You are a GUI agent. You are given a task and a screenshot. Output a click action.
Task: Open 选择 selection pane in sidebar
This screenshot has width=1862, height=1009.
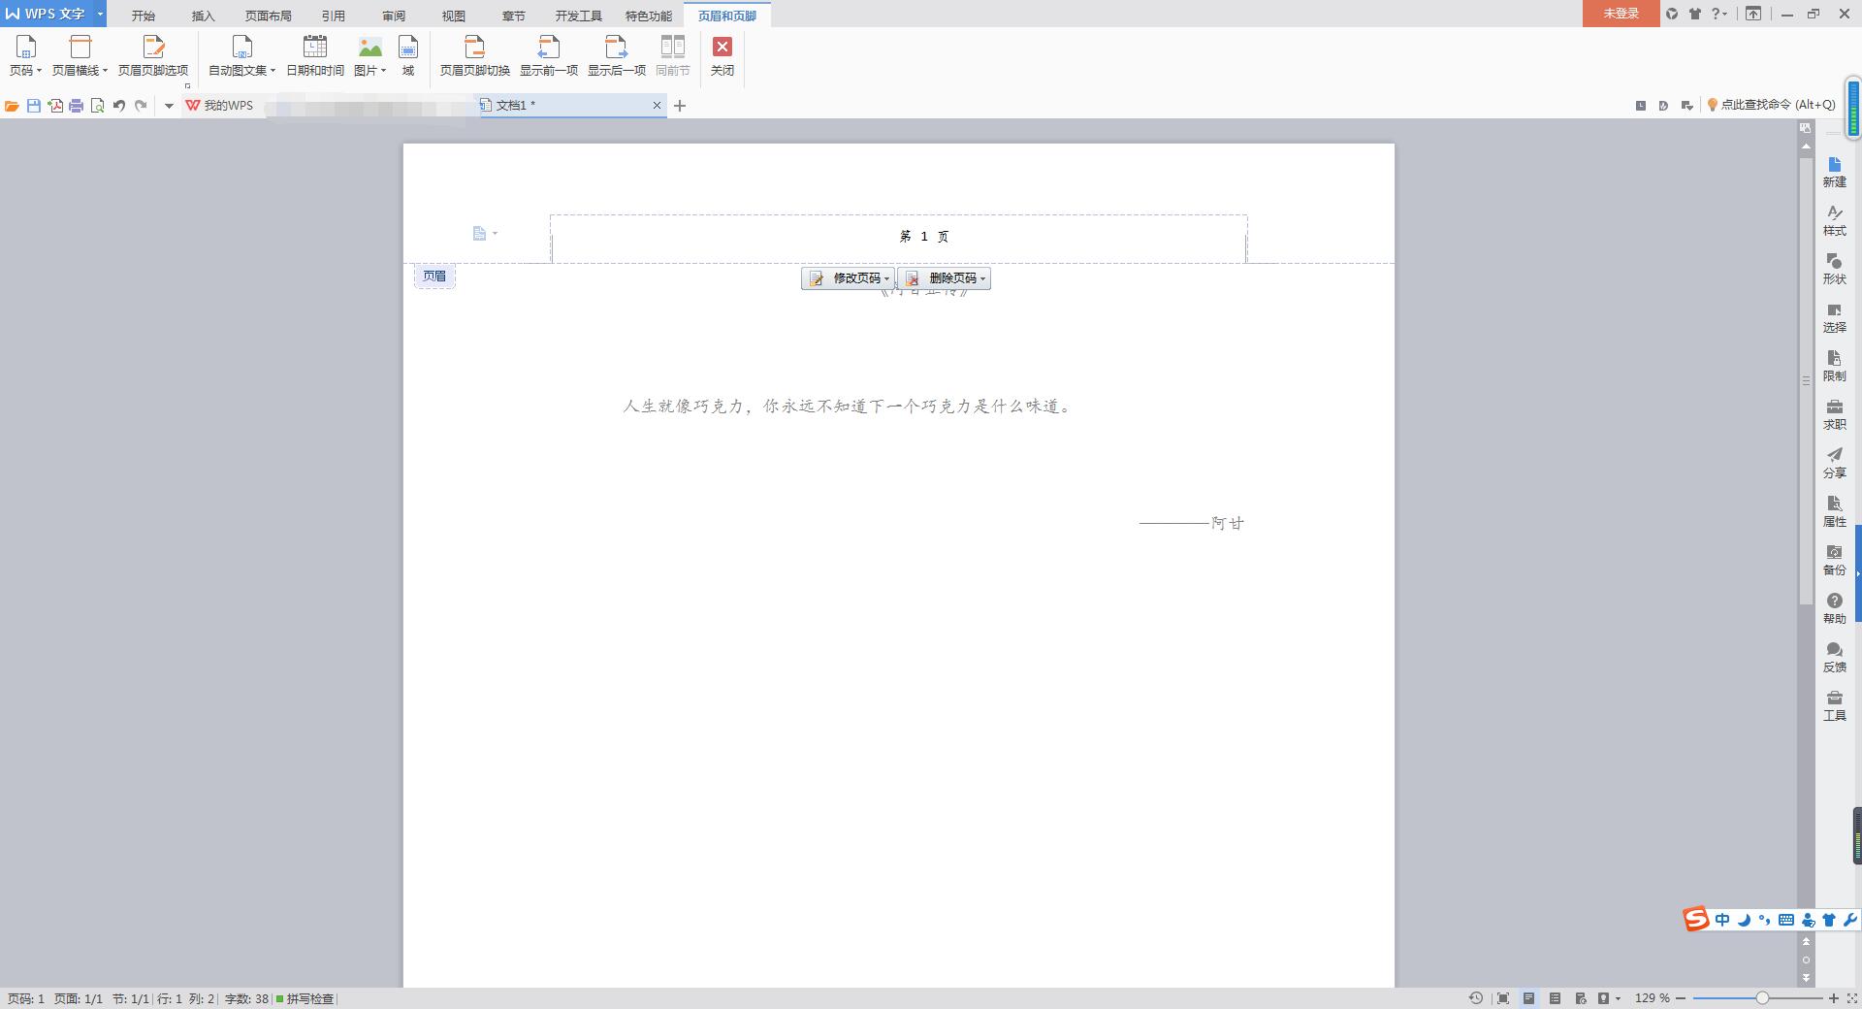click(1834, 317)
